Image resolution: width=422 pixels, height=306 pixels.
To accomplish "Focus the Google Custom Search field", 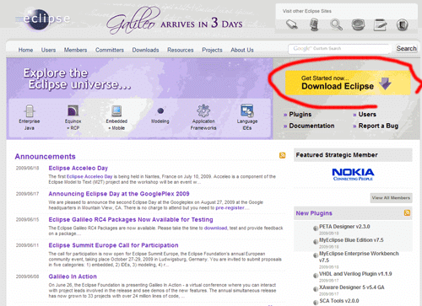I will point(339,49).
